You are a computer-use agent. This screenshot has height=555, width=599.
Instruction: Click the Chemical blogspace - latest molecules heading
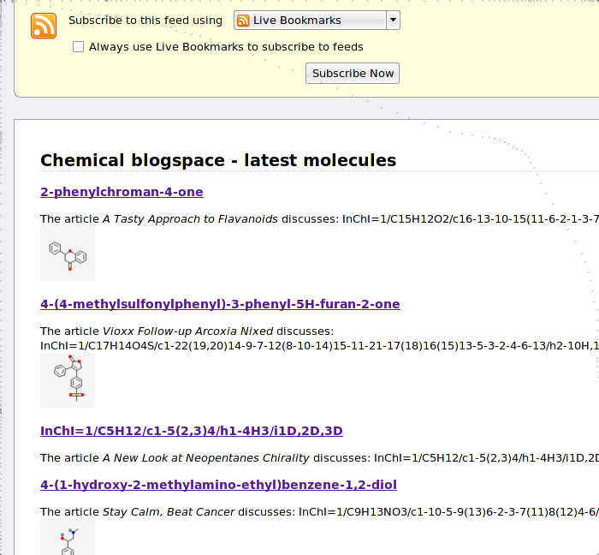[218, 160]
